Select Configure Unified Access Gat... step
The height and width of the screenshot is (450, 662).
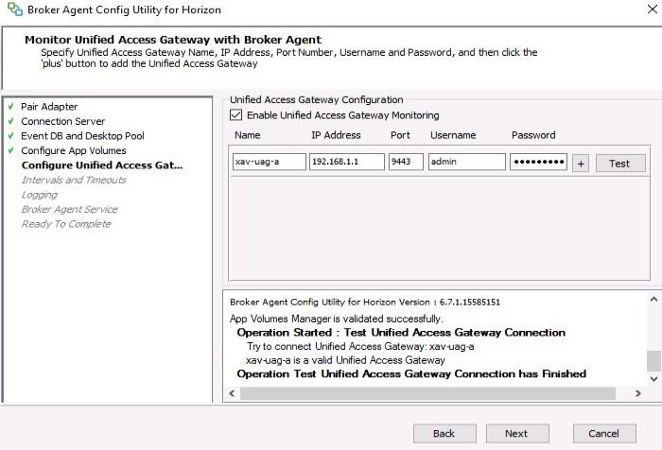pyautogui.click(x=102, y=165)
